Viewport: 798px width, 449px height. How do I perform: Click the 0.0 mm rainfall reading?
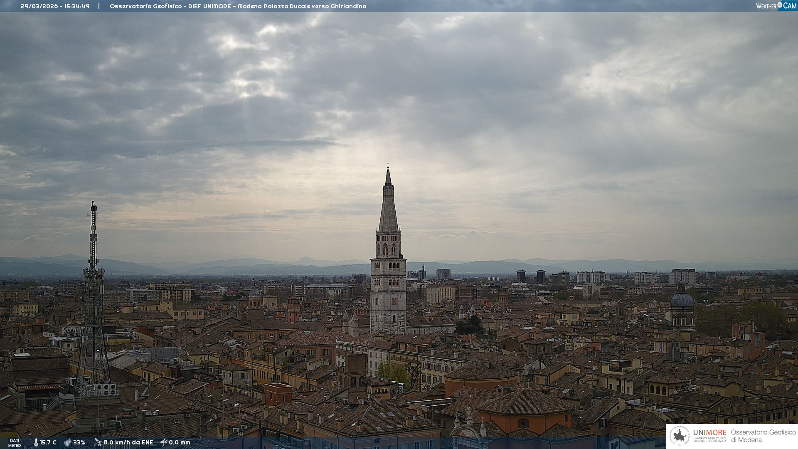(179, 442)
